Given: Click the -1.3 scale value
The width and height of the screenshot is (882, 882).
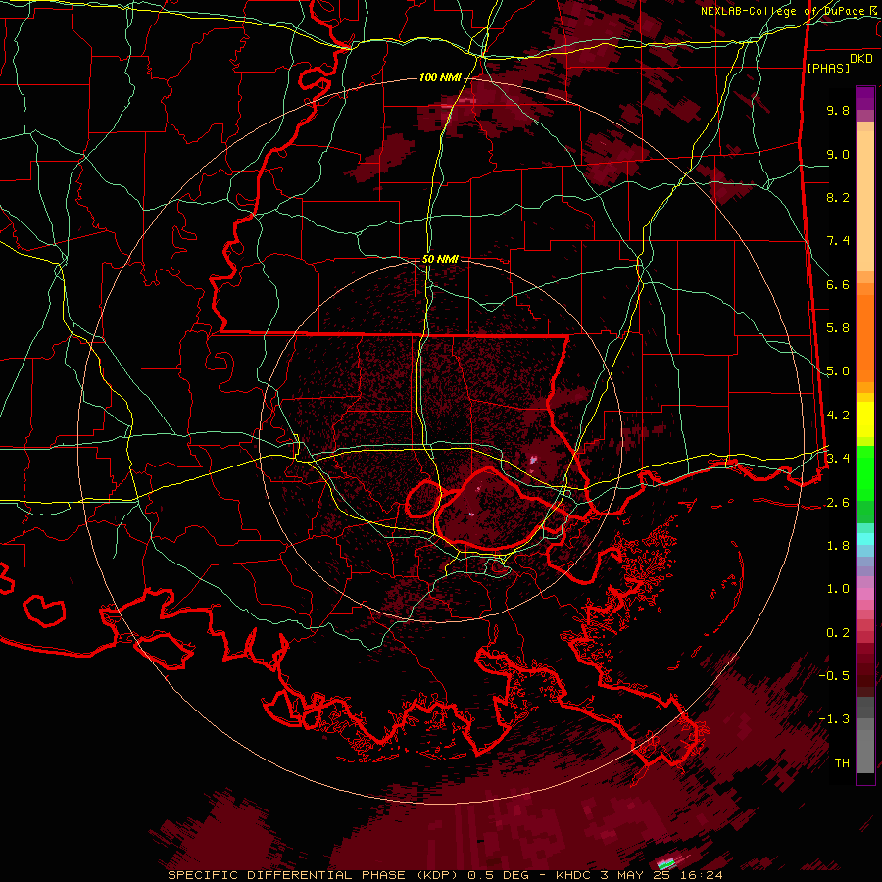Looking at the screenshot, I should coord(834,719).
